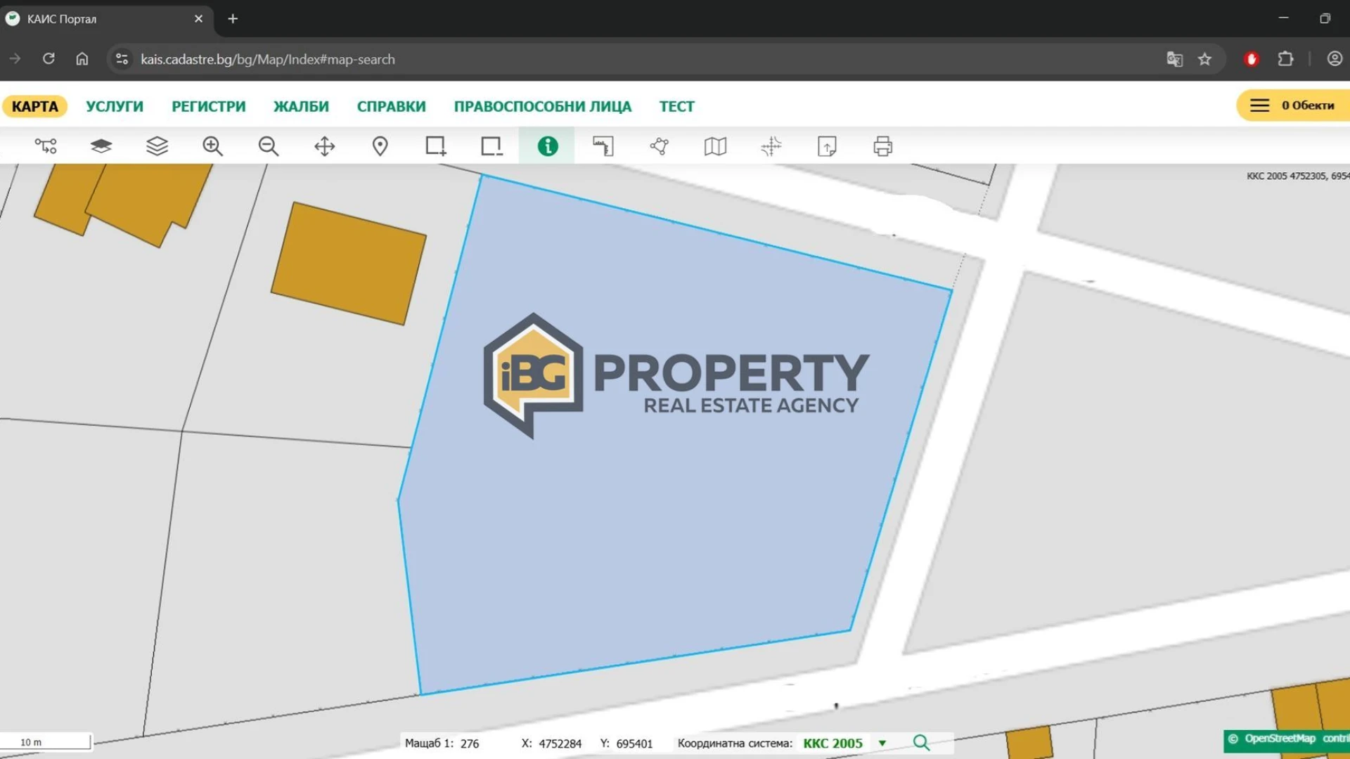Open the КАРТА menu tab
1350x759 pixels.
click(35, 106)
